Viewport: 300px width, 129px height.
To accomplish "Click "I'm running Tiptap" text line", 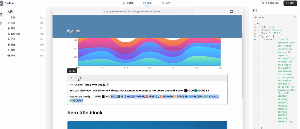I will [x=89, y=85].
